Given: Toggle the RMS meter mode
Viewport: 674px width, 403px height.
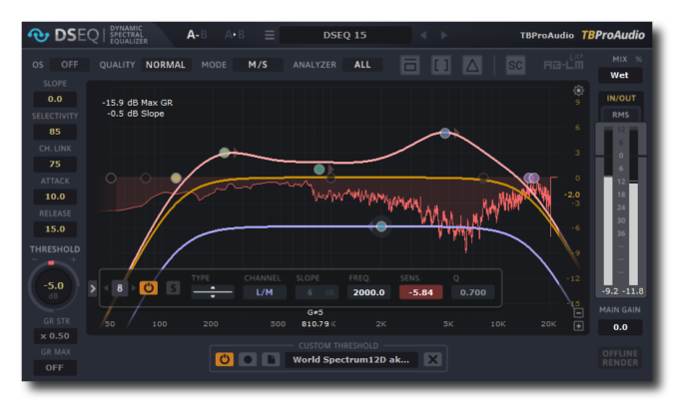Looking at the screenshot, I should (x=620, y=115).
